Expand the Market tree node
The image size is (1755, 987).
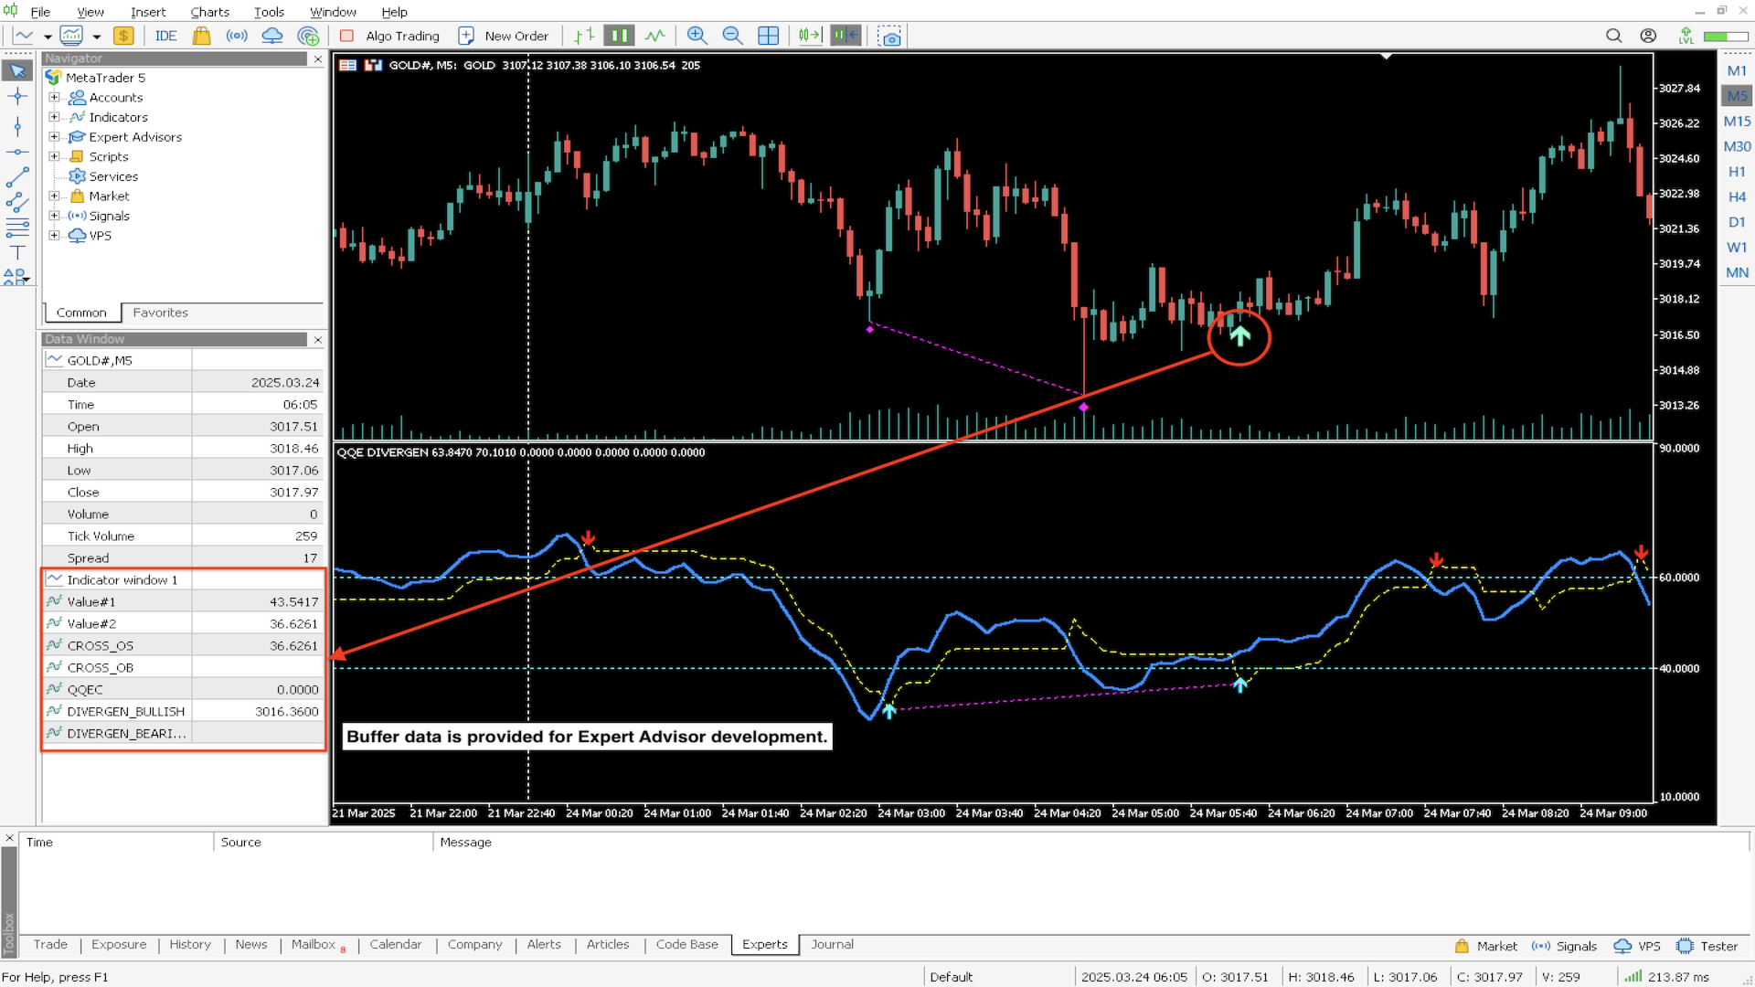pos(54,196)
